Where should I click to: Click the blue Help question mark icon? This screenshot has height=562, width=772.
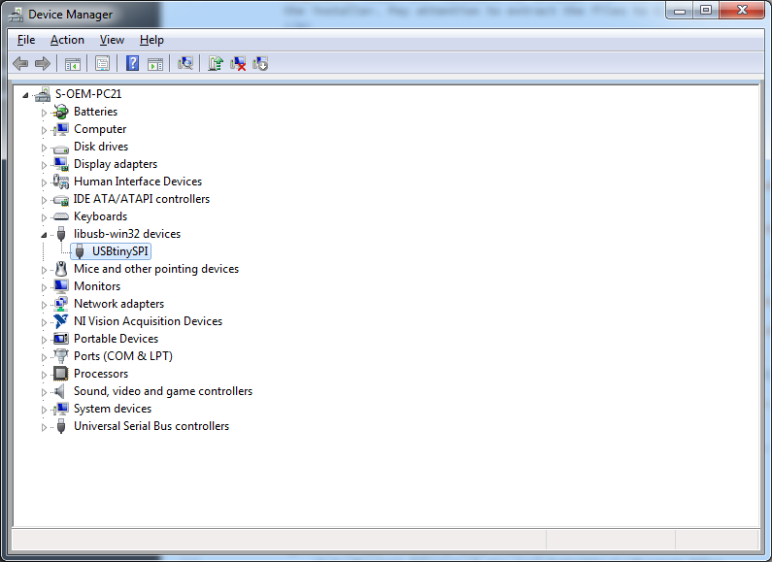click(x=132, y=63)
